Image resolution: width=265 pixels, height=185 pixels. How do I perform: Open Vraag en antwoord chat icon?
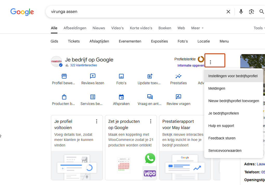tap(150, 97)
